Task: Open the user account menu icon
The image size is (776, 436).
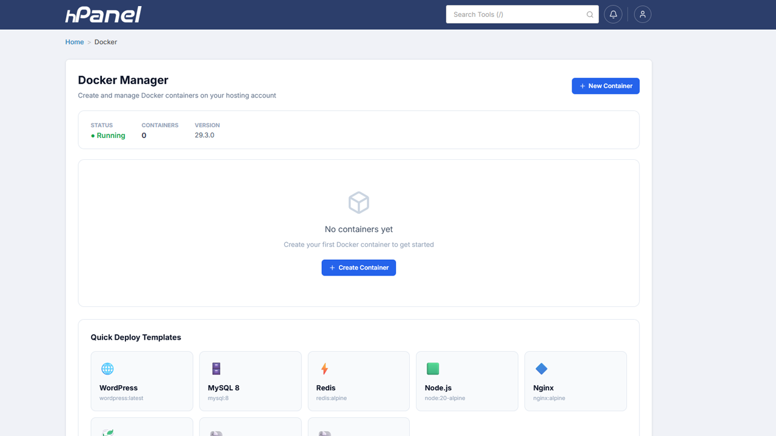Action: 643,15
